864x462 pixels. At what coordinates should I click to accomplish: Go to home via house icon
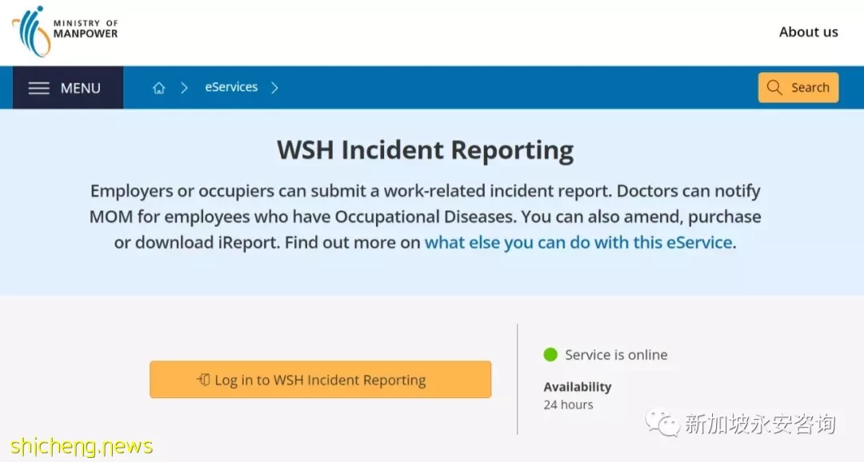158,88
